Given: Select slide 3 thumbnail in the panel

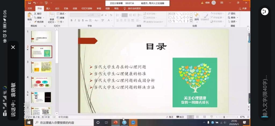Looking at the screenshot, I should click(41, 67).
